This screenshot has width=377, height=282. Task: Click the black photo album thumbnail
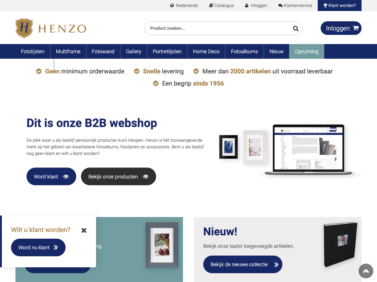click(x=341, y=245)
